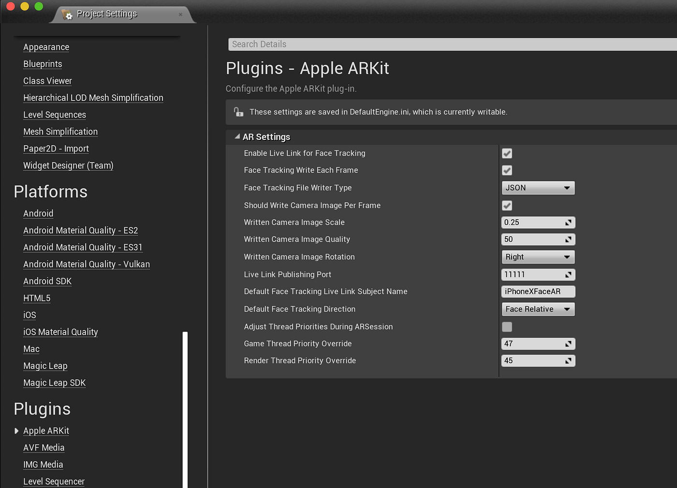The width and height of the screenshot is (677, 488).
Task: Open Blueprints settings
Action: click(43, 64)
